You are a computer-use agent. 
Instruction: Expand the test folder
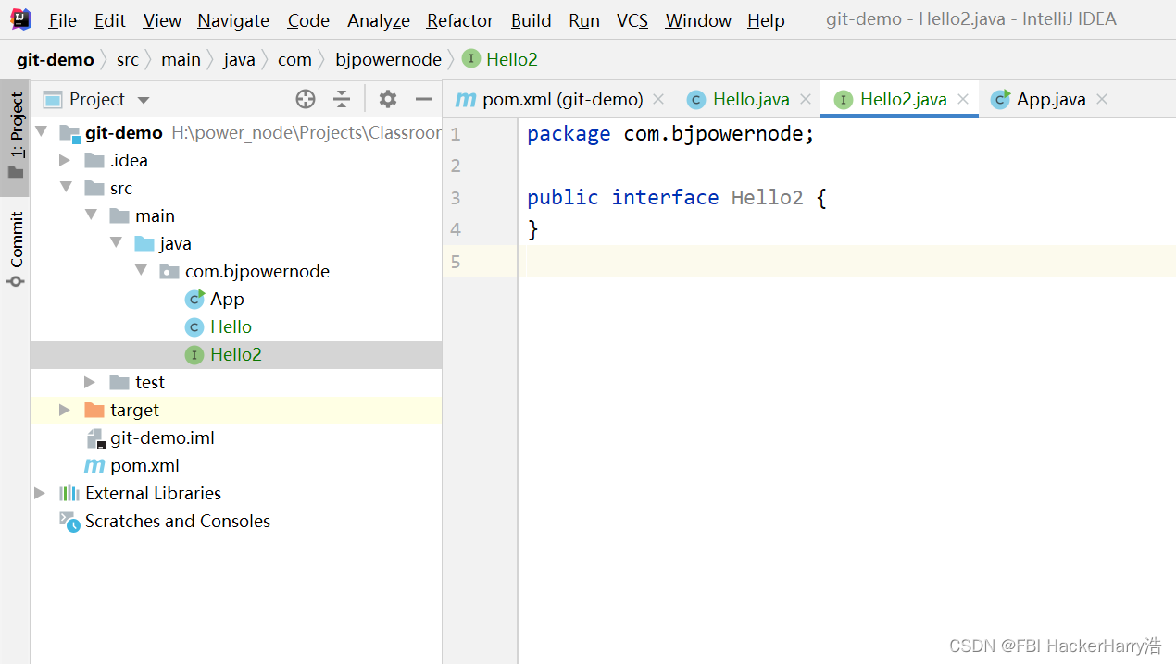pyautogui.click(x=90, y=382)
